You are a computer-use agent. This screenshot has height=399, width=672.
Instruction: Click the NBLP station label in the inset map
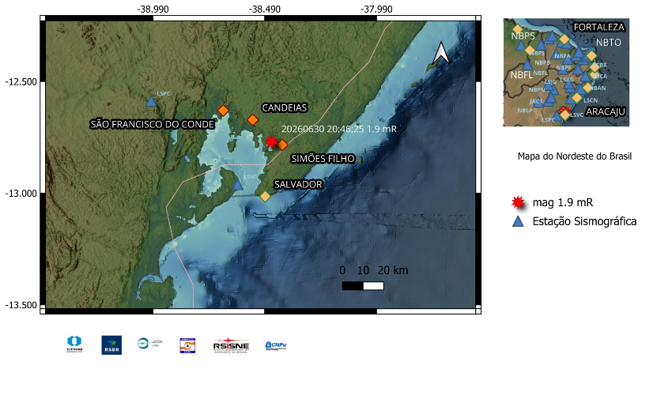click(525, 111)
